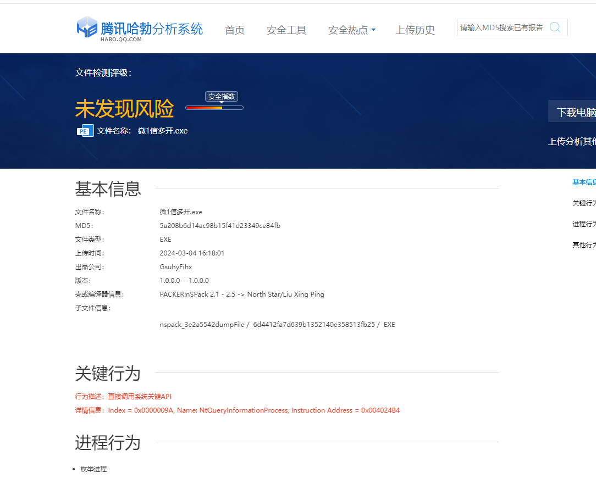This screenshot has height=495, width=596.
Task: Jump to 其他行为 in side navigation
Action: 584,245
